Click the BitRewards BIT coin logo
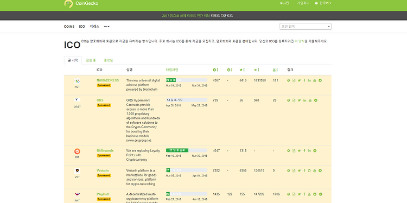407x203 pixels. [x=77, y=151]
